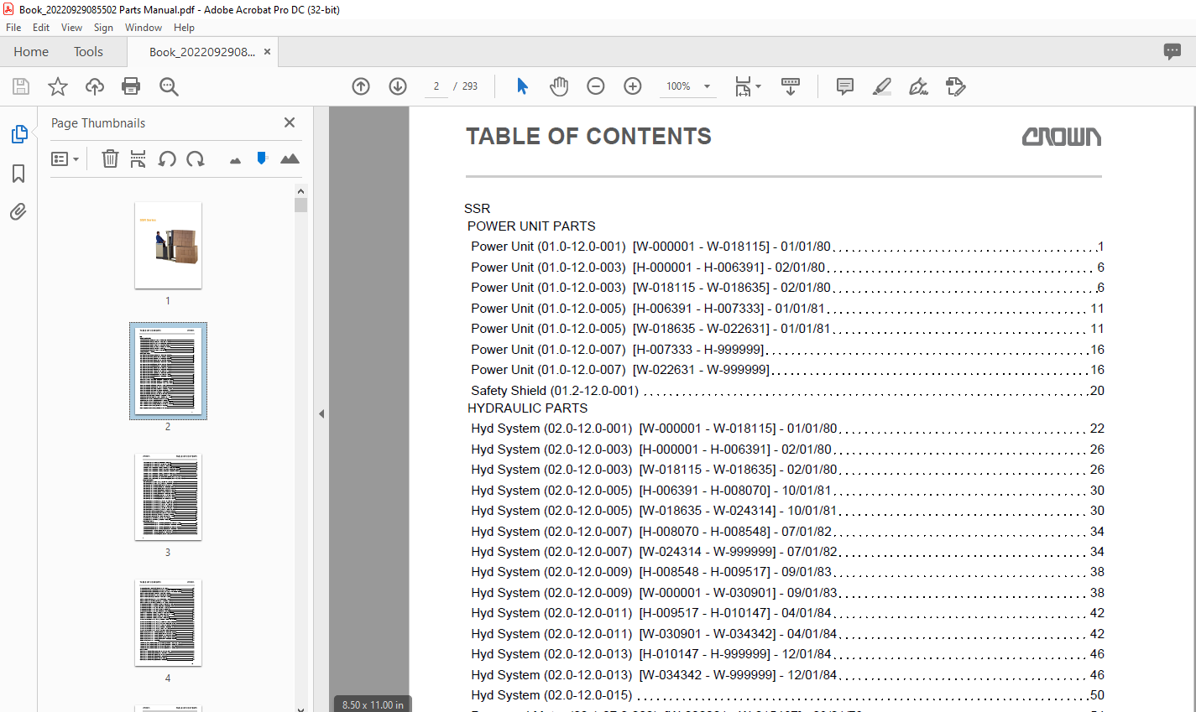Upload to cloud using the cloud arrow icon

click(x=95, y=86)
